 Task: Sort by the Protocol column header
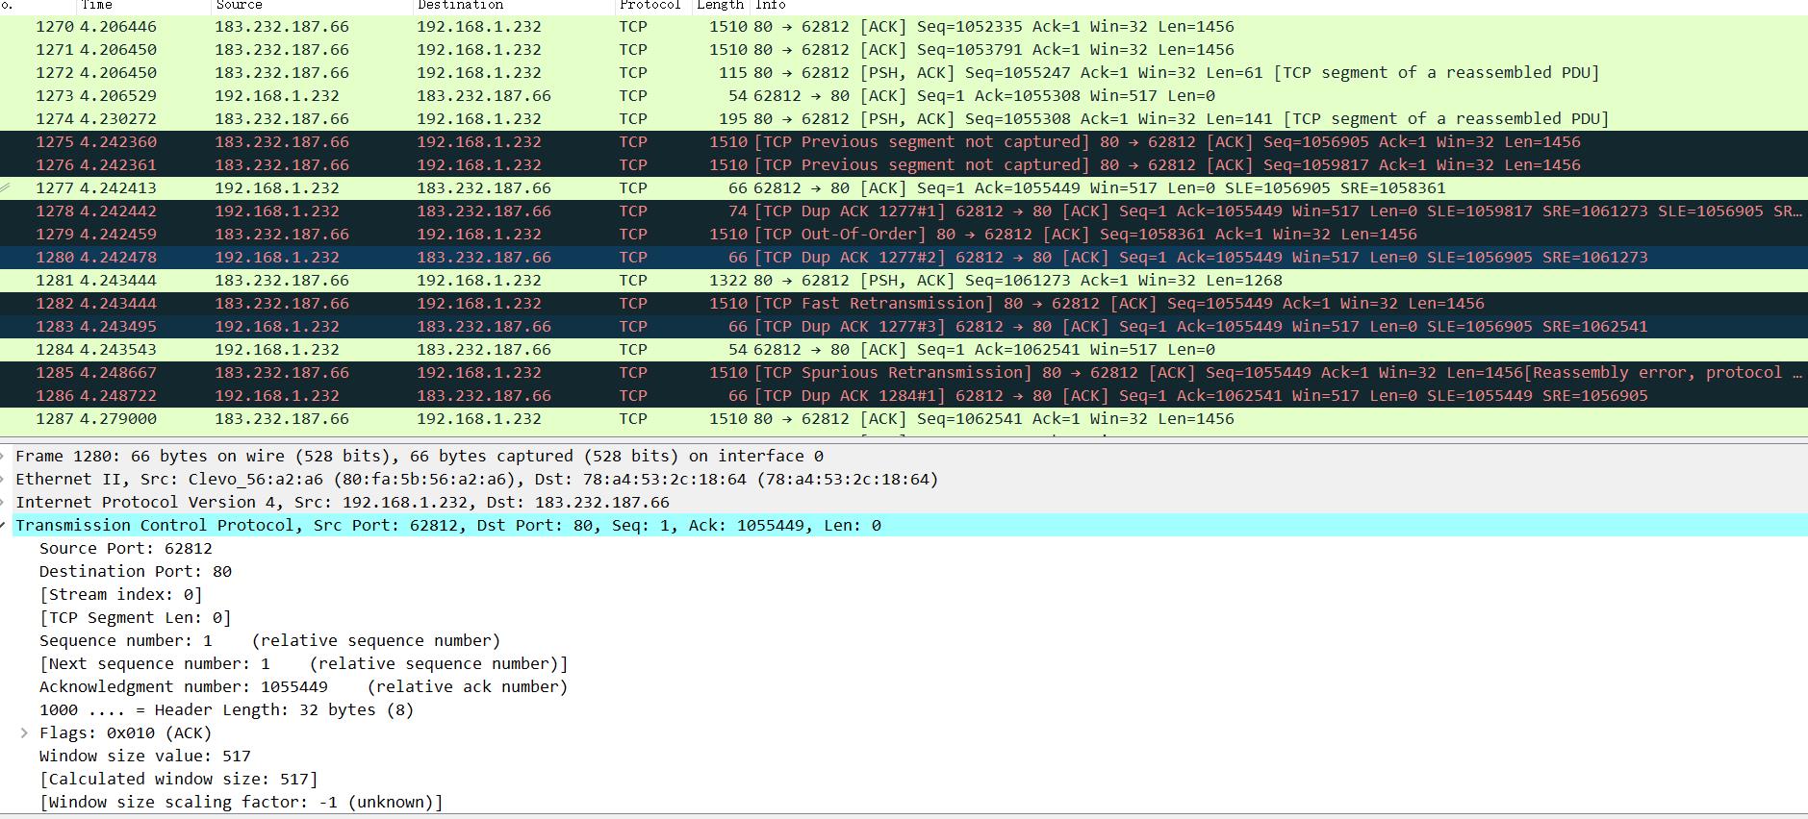coord(653,6)
